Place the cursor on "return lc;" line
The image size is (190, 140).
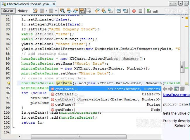(33, 122)
